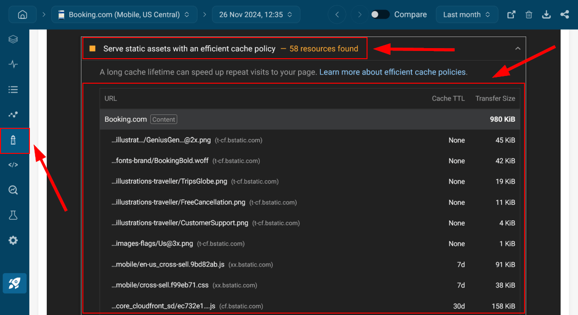Click the 91 KiB transfer size cell

(x=505, y=265)
